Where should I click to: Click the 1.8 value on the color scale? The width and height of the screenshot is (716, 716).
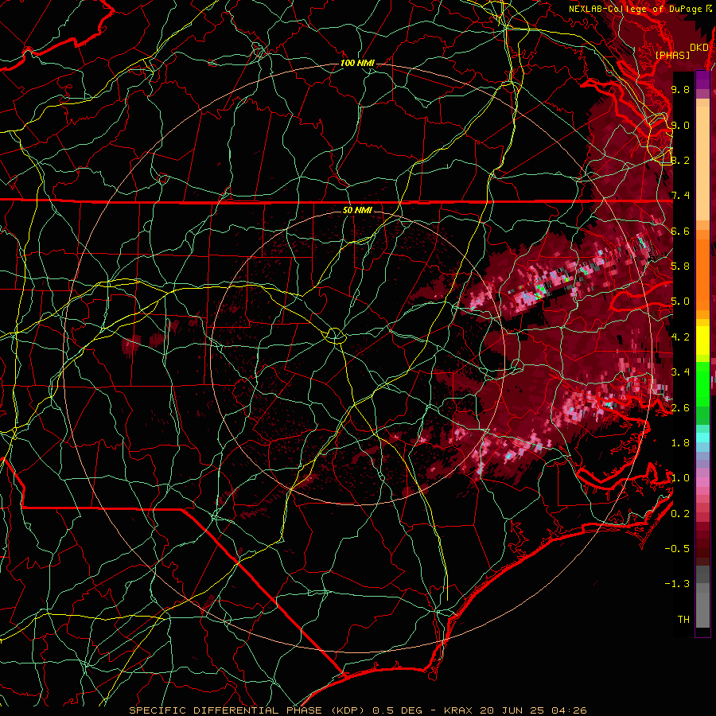pos(680,443)
